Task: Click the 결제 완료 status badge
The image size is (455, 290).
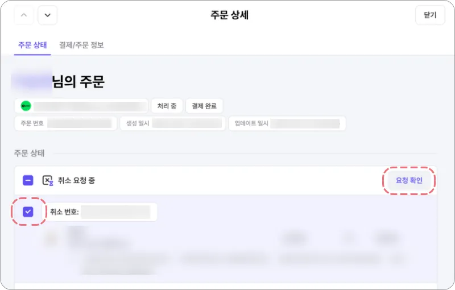Action: (204, 106)
